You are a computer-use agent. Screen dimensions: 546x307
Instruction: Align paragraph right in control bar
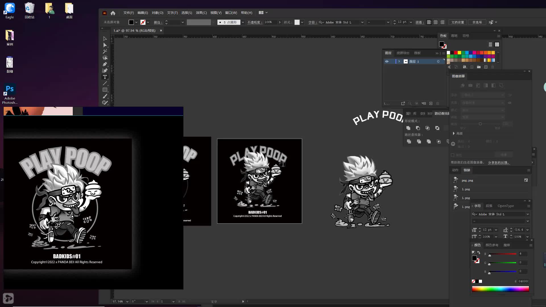(442, 22)
